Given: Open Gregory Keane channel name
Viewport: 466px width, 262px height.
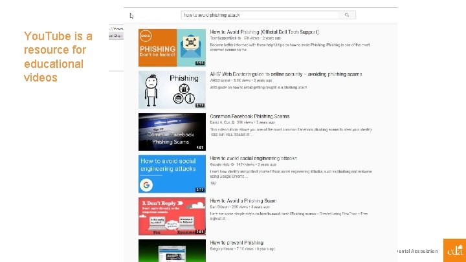Looking at the screenshot, I should 222,249.
